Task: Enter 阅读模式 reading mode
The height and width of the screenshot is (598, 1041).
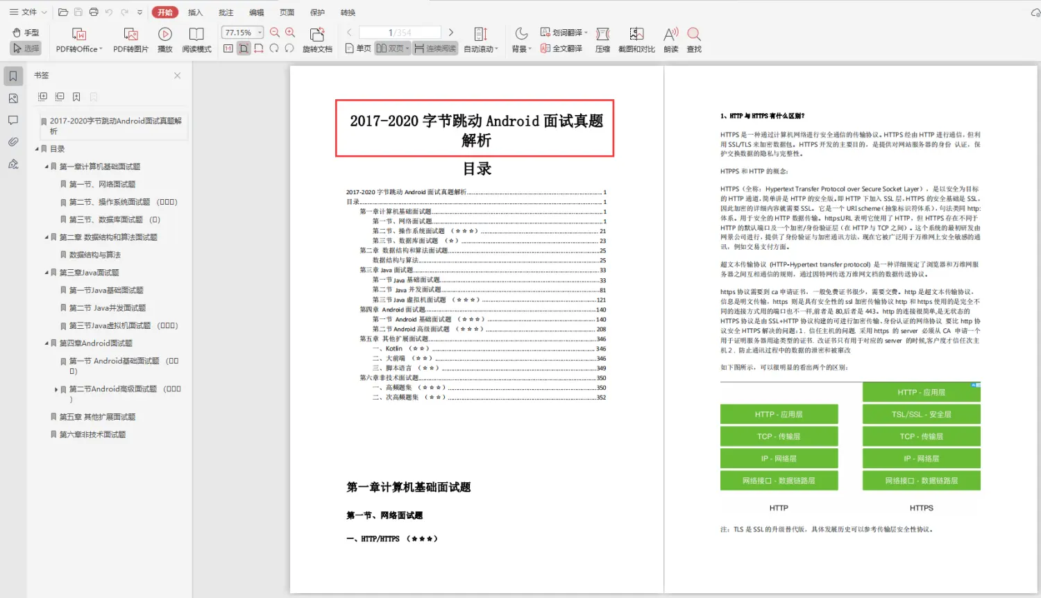Action: [196, 39]
